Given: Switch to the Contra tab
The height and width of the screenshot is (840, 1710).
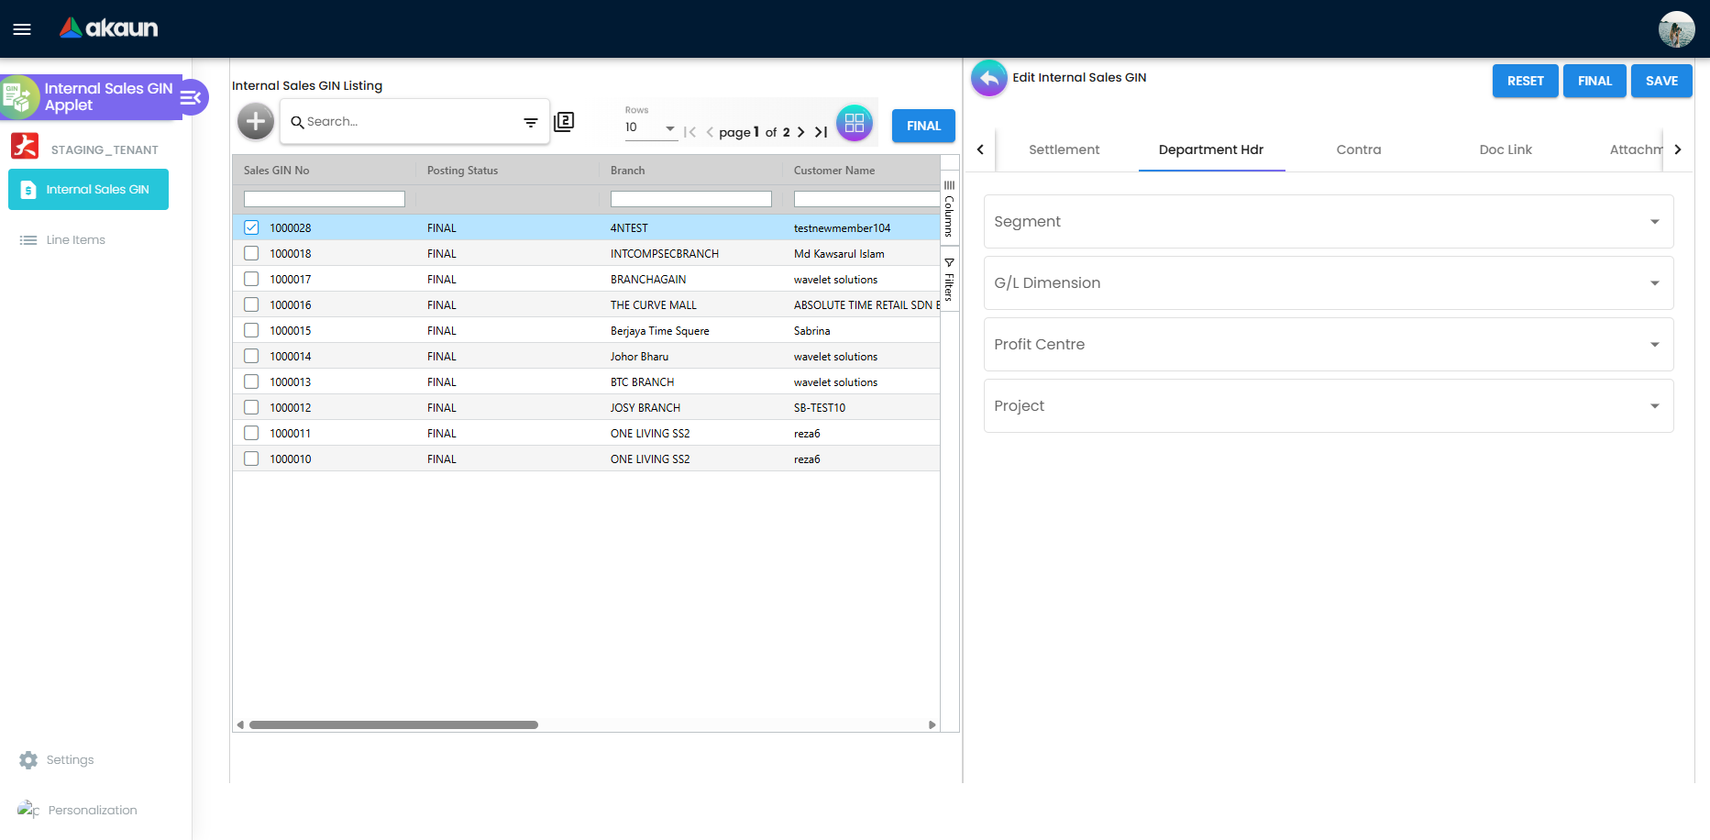Looking at the screenshot, I should point(1359,149).
